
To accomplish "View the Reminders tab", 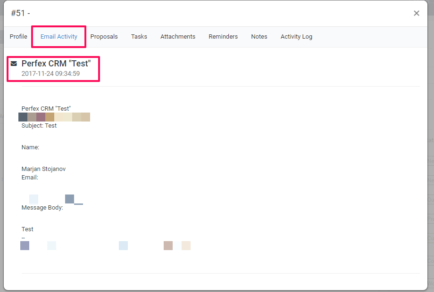I will click(x=223, y=36).
